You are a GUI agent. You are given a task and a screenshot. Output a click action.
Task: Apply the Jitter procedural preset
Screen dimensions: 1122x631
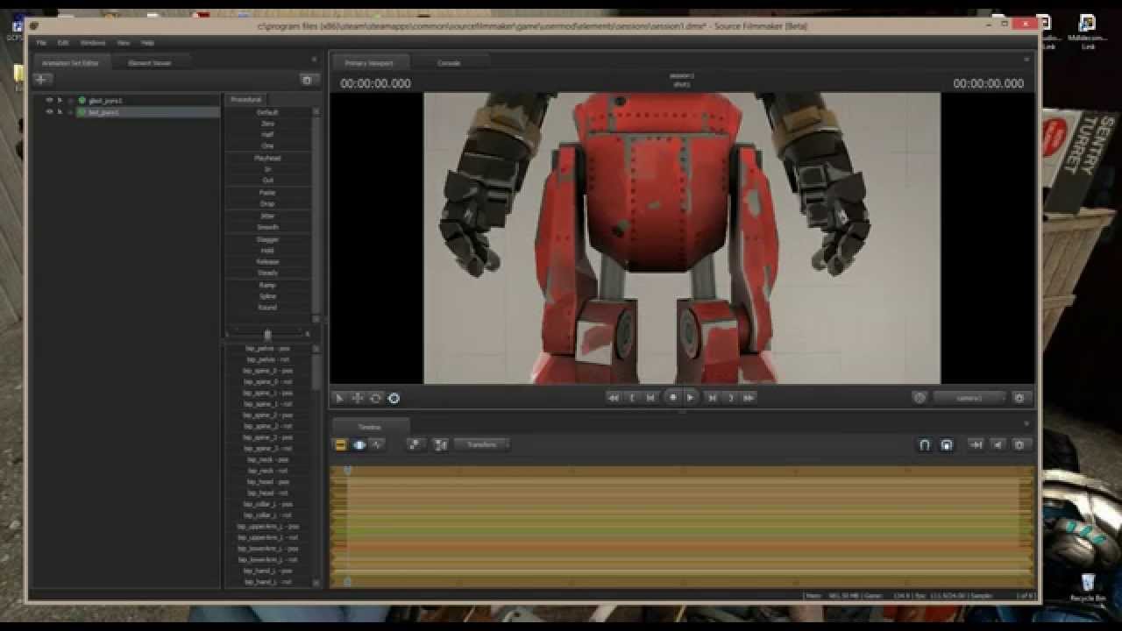tap(267, 216)
